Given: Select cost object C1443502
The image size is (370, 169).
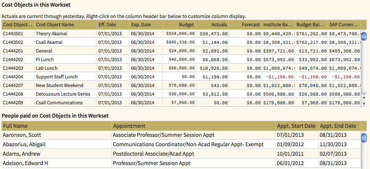Looking at the screenshot, I should [x=13, y=42].
